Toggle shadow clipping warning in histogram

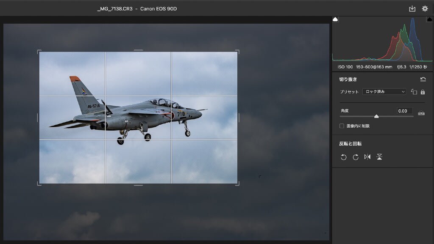click(x=335, y=19)
